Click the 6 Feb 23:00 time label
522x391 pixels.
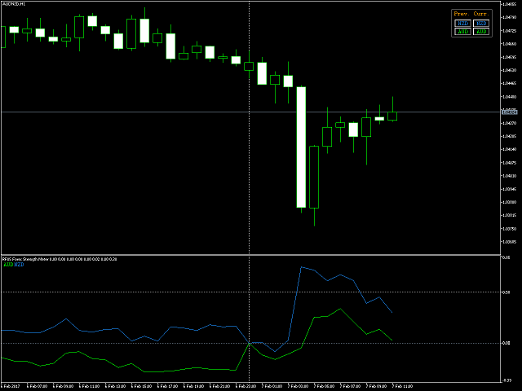246,386
